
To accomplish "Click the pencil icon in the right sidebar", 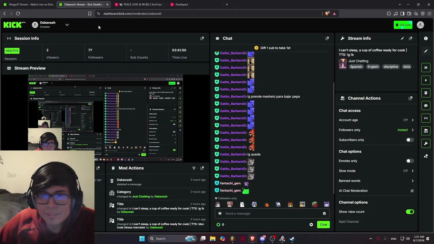I will coord(426,51).
